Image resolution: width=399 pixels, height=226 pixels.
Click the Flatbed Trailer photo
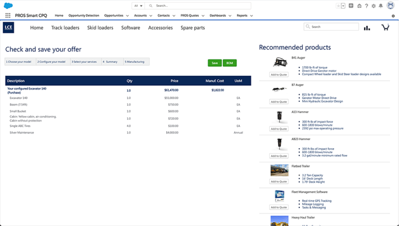coord(280,170)
